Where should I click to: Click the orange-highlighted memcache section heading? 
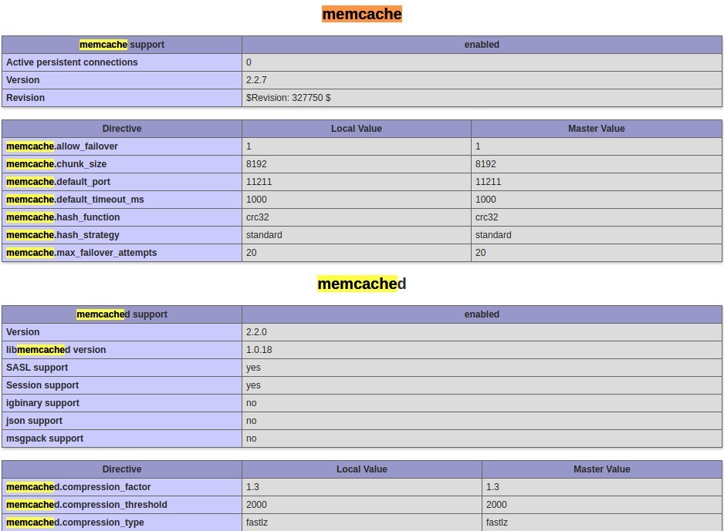tap(361, 14)
